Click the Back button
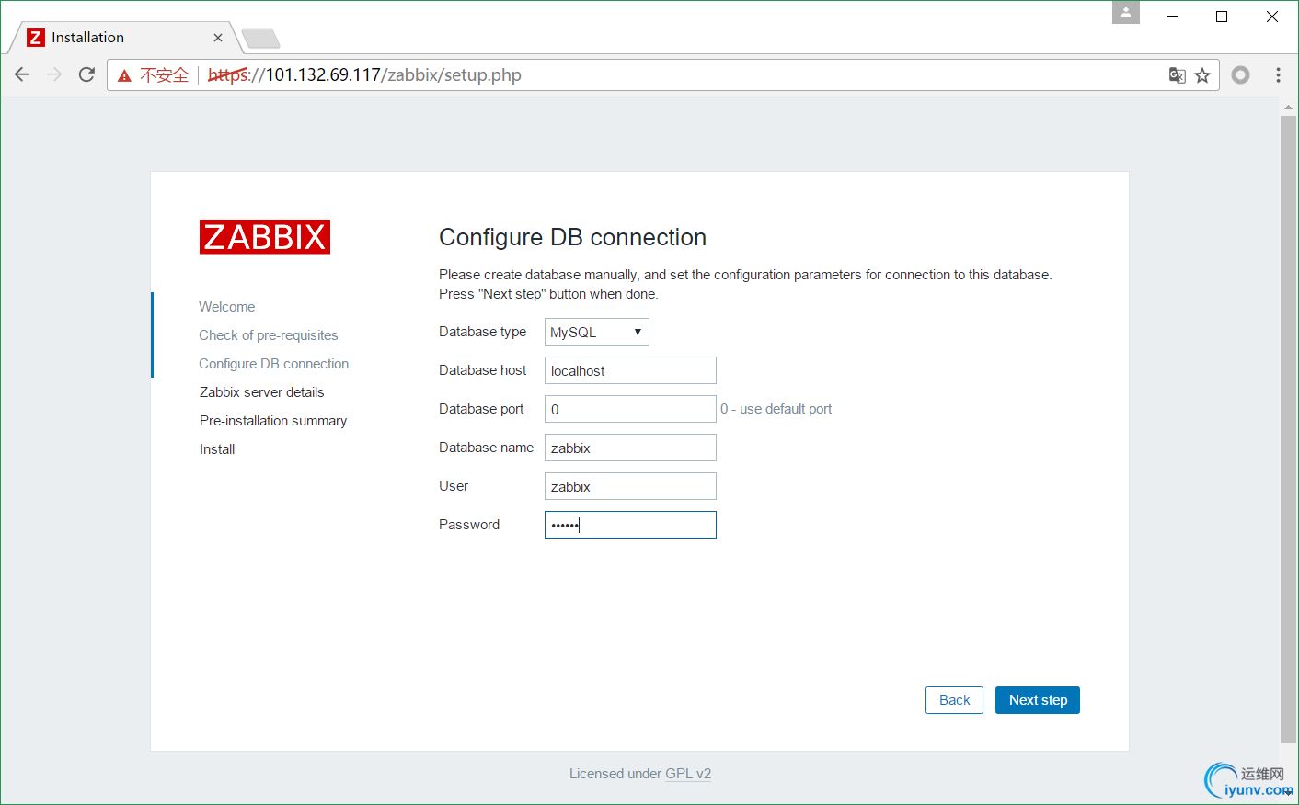 coord(954,700)
